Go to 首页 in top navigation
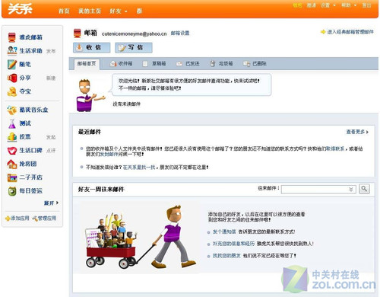The width and height of the screenshot is (380, 297). point(64,11)
